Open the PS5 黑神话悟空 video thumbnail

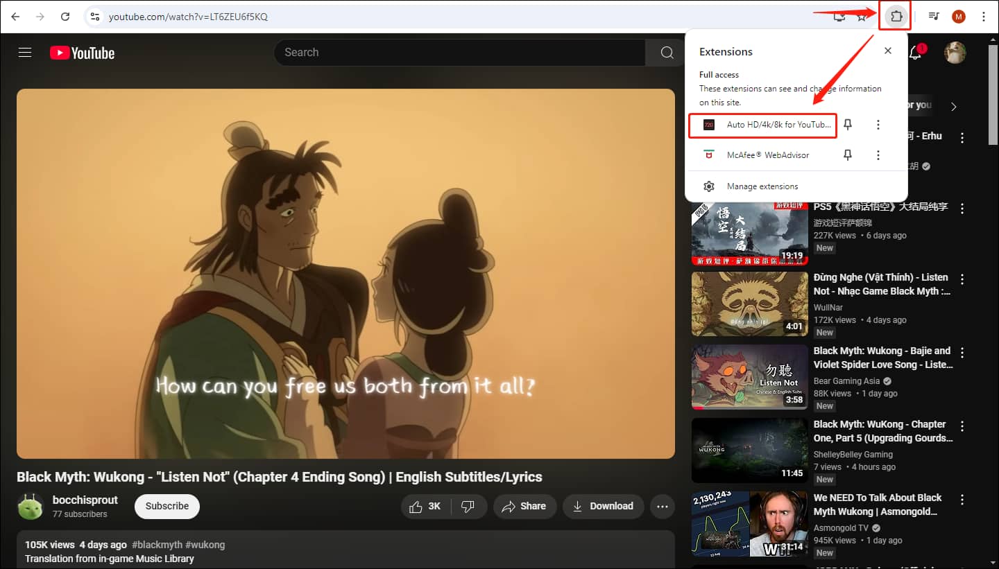pyautogui.click(x=750, y=234)
